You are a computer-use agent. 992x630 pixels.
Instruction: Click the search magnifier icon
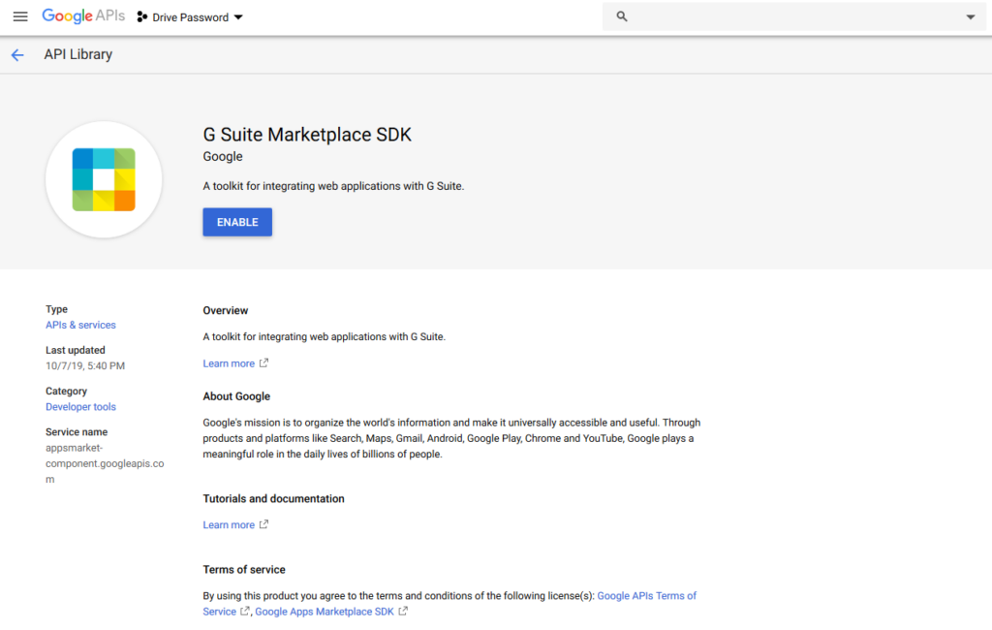pyautogui.click(x=622, y=16)
